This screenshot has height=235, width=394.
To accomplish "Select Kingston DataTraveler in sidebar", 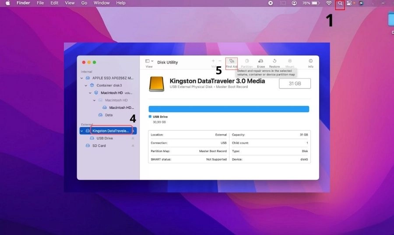I will pyautogui.click(x=108, y=131).
